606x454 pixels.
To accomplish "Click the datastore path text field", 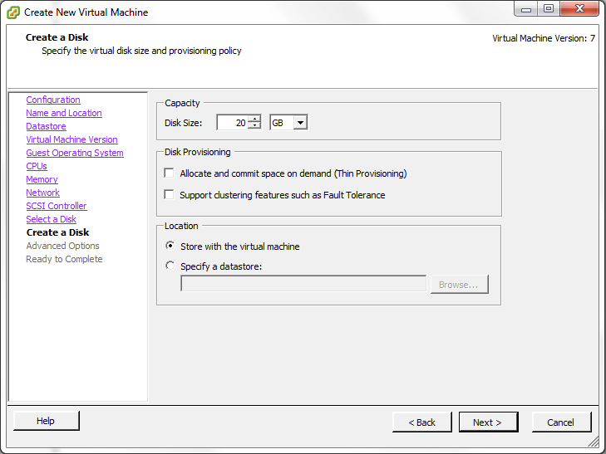I will 303,284.
